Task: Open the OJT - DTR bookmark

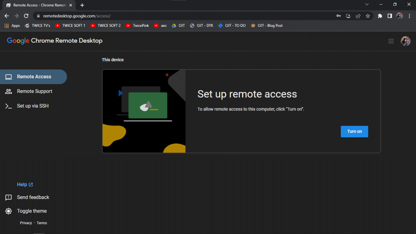Action: point(201,26)
